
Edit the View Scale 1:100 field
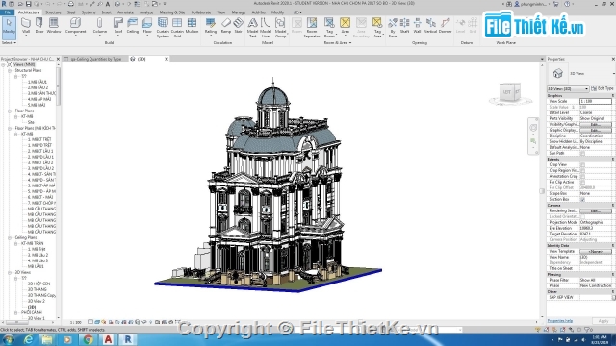coord(596,101)
